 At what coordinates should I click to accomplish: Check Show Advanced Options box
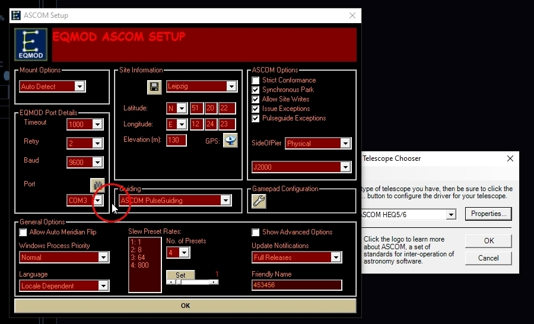[255, 233]
